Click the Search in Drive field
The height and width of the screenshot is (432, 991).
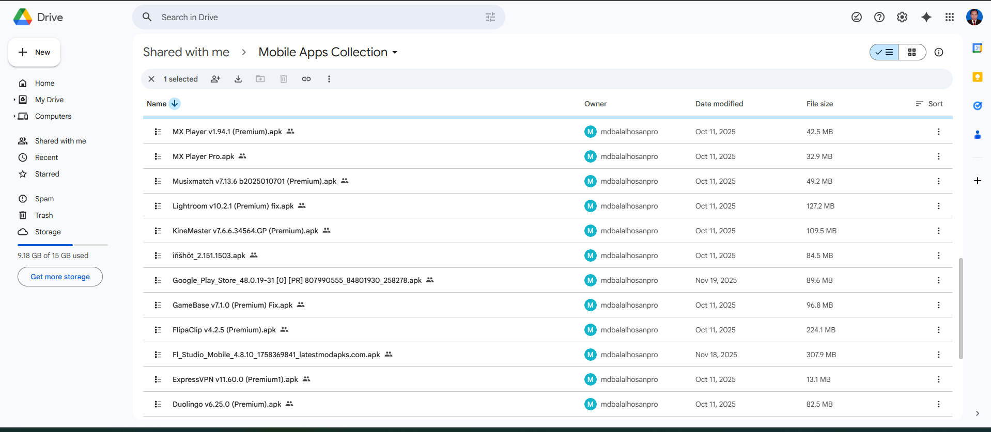pos(310,17)
